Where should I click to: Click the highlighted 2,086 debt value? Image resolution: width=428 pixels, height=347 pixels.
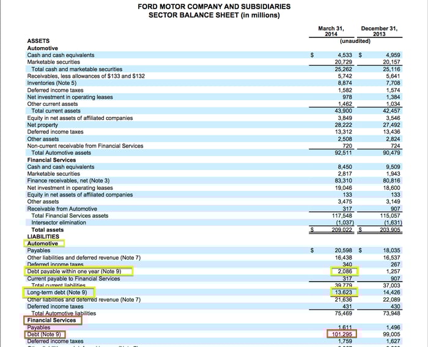[344, 271]
